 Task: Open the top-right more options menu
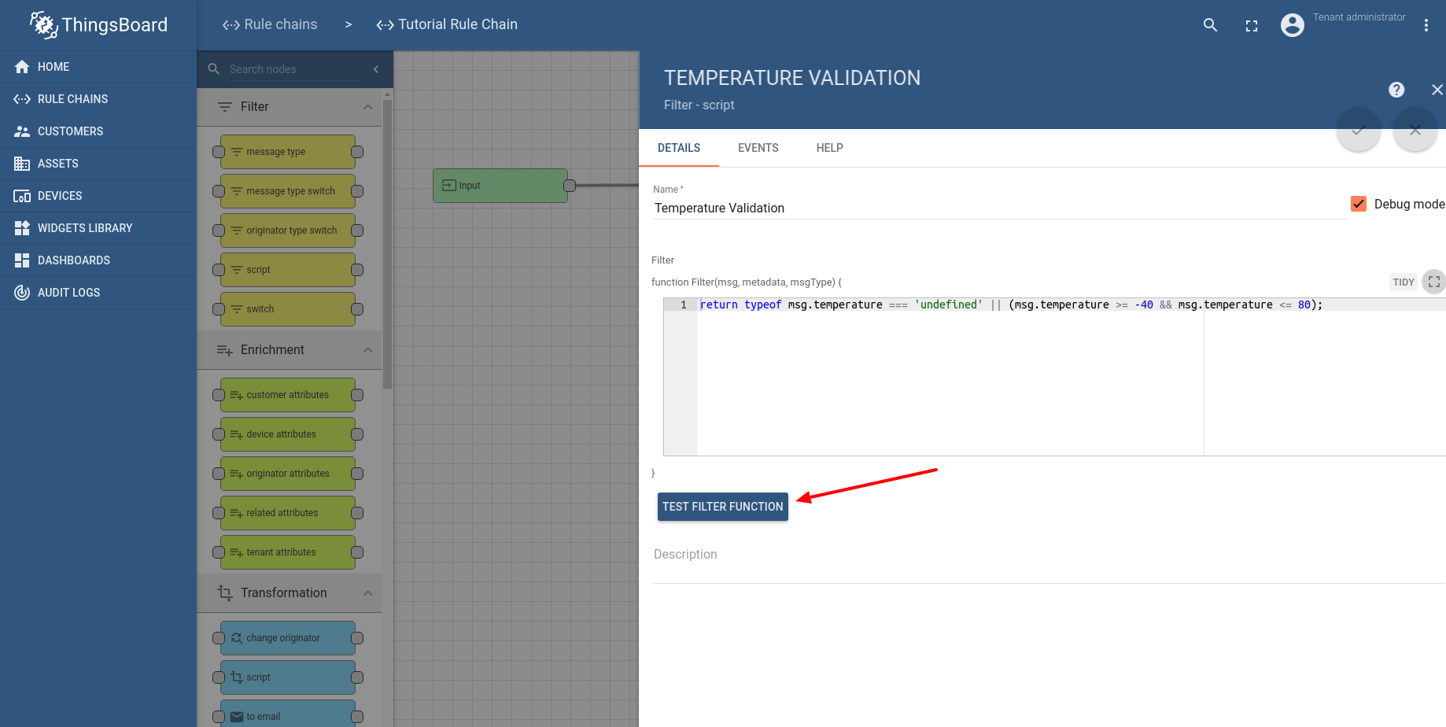pyautogui.click(x=1426, y=25)
